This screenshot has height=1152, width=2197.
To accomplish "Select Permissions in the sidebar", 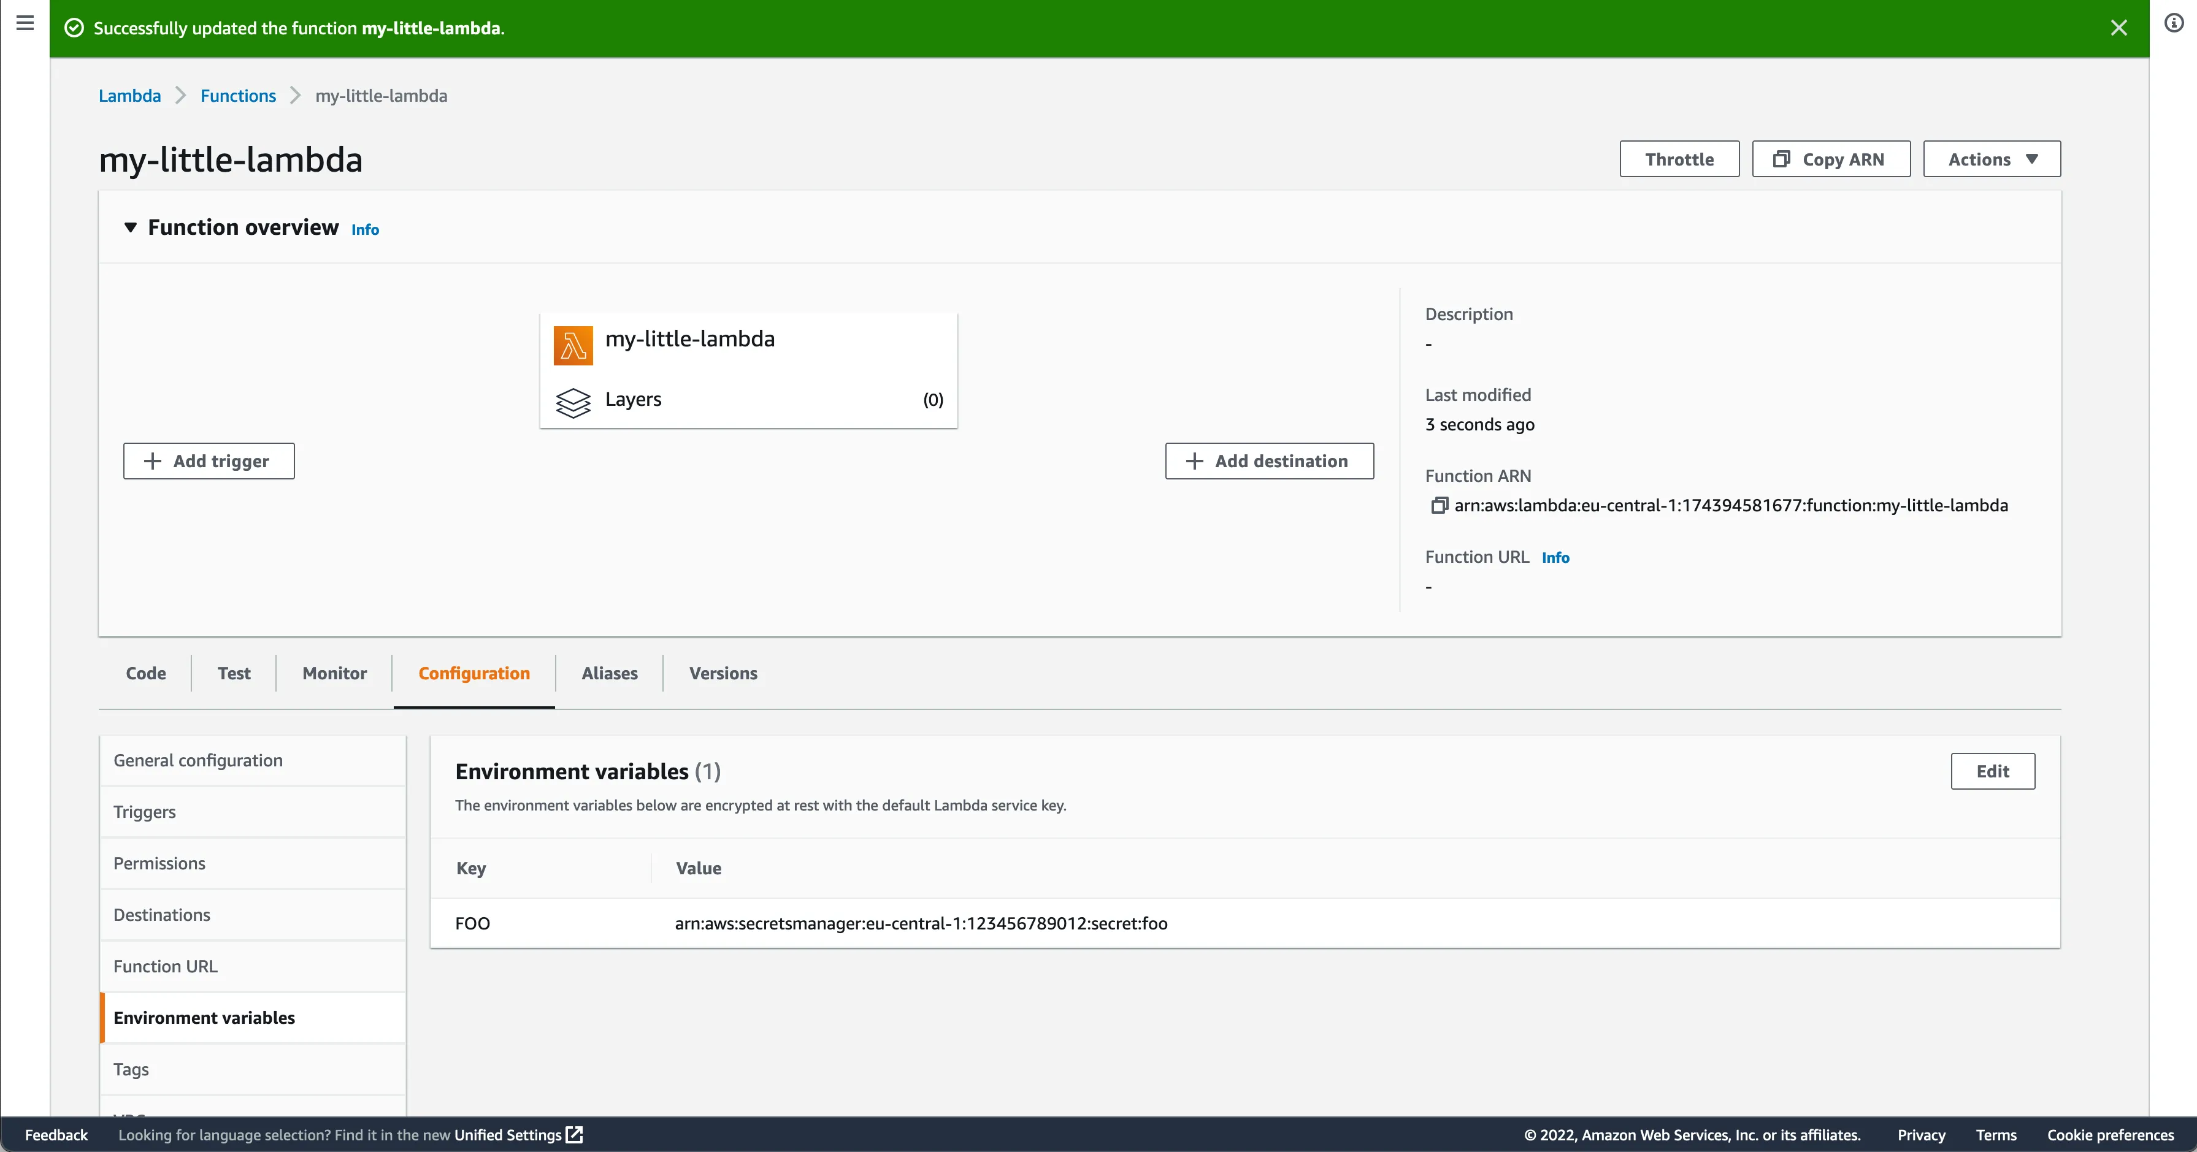I will click(x=159, y=863).
